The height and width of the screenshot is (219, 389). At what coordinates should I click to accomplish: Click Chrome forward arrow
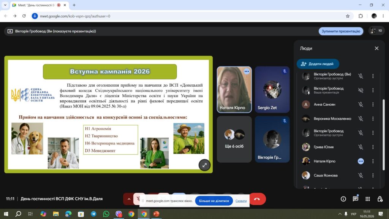pos(15,16)
